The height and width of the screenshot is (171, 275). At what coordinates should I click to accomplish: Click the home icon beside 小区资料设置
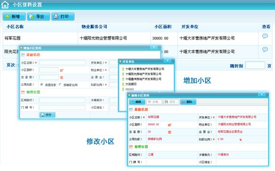5,5
